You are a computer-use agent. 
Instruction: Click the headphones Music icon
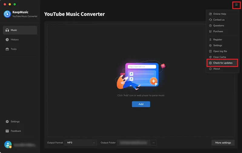click(x=7, y=30)
